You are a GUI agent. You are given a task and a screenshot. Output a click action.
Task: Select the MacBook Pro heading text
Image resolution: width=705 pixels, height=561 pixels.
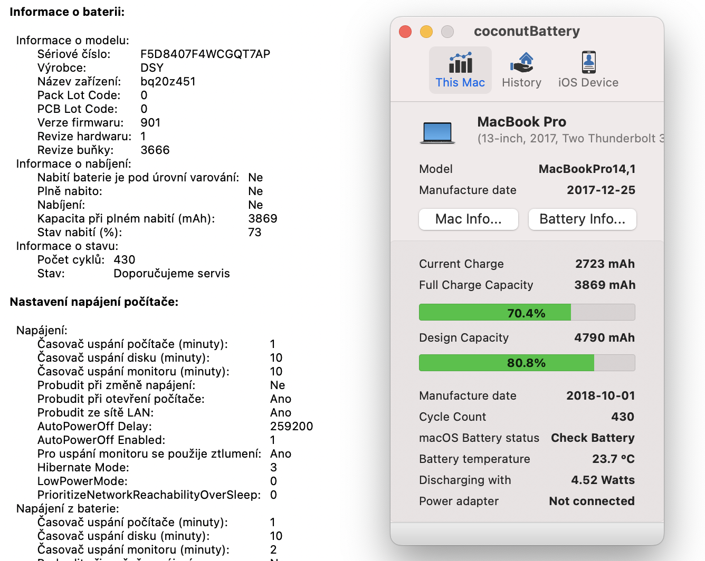(x=522, y=122)
